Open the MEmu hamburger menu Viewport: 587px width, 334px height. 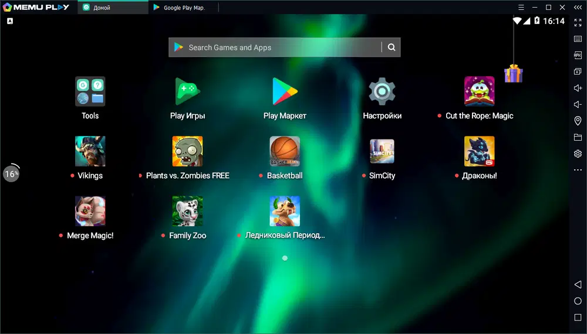click(x=521, y=7)
